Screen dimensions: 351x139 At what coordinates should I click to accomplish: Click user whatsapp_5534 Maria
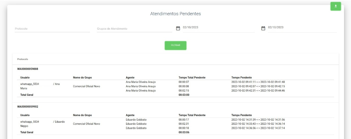coord(30,86)
